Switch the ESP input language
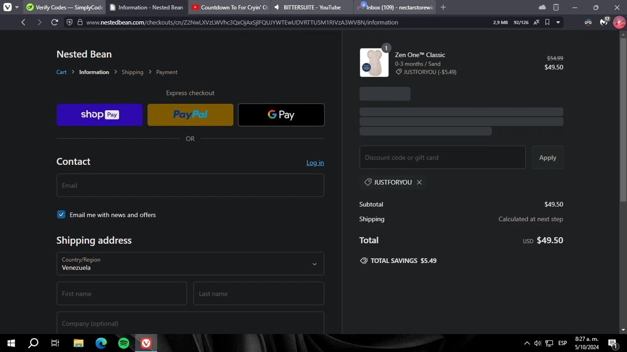627x352 pixels. coord(563,343)
